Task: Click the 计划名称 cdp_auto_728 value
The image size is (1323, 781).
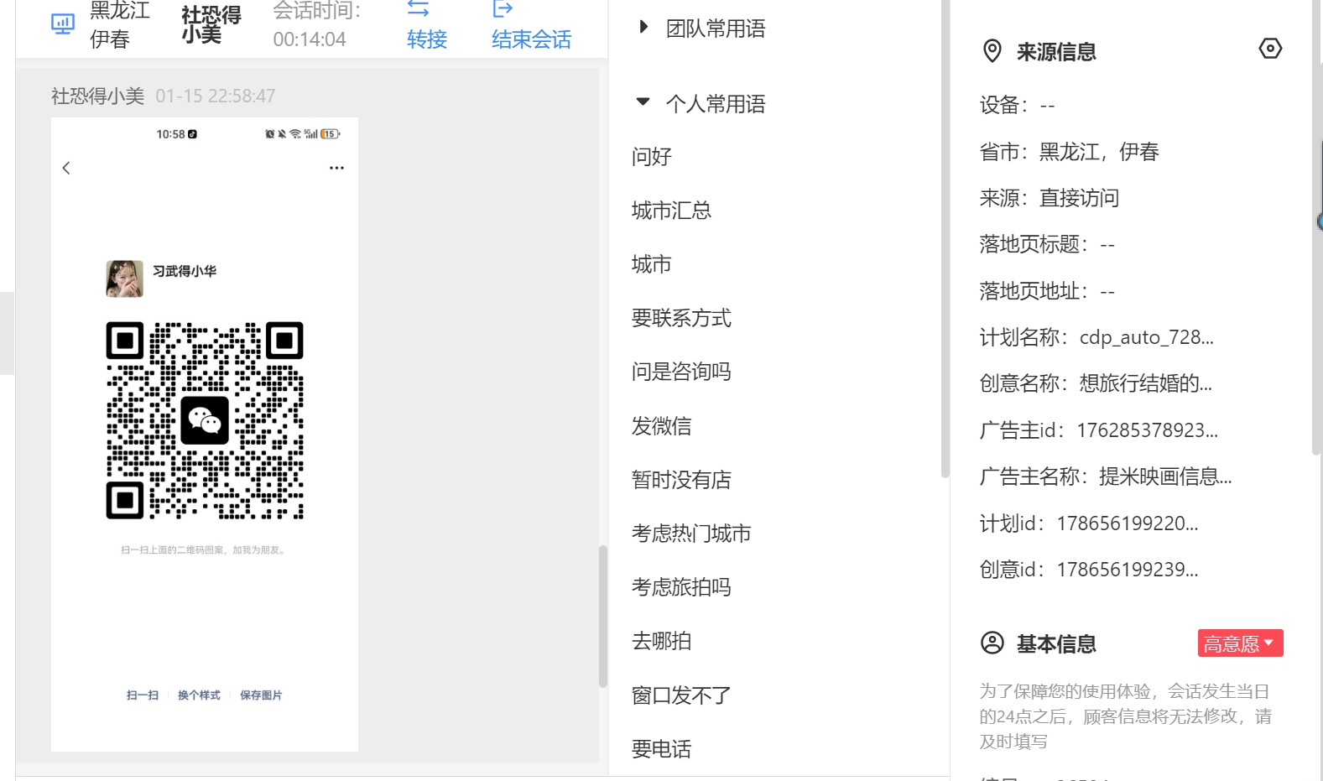Action: pyautogui.click(x=1147, y=337)
